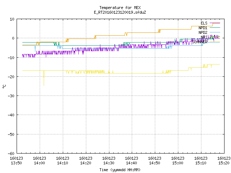Click the y-axis label -50
This screenshot has width=231, height=173.
point(11,134)
